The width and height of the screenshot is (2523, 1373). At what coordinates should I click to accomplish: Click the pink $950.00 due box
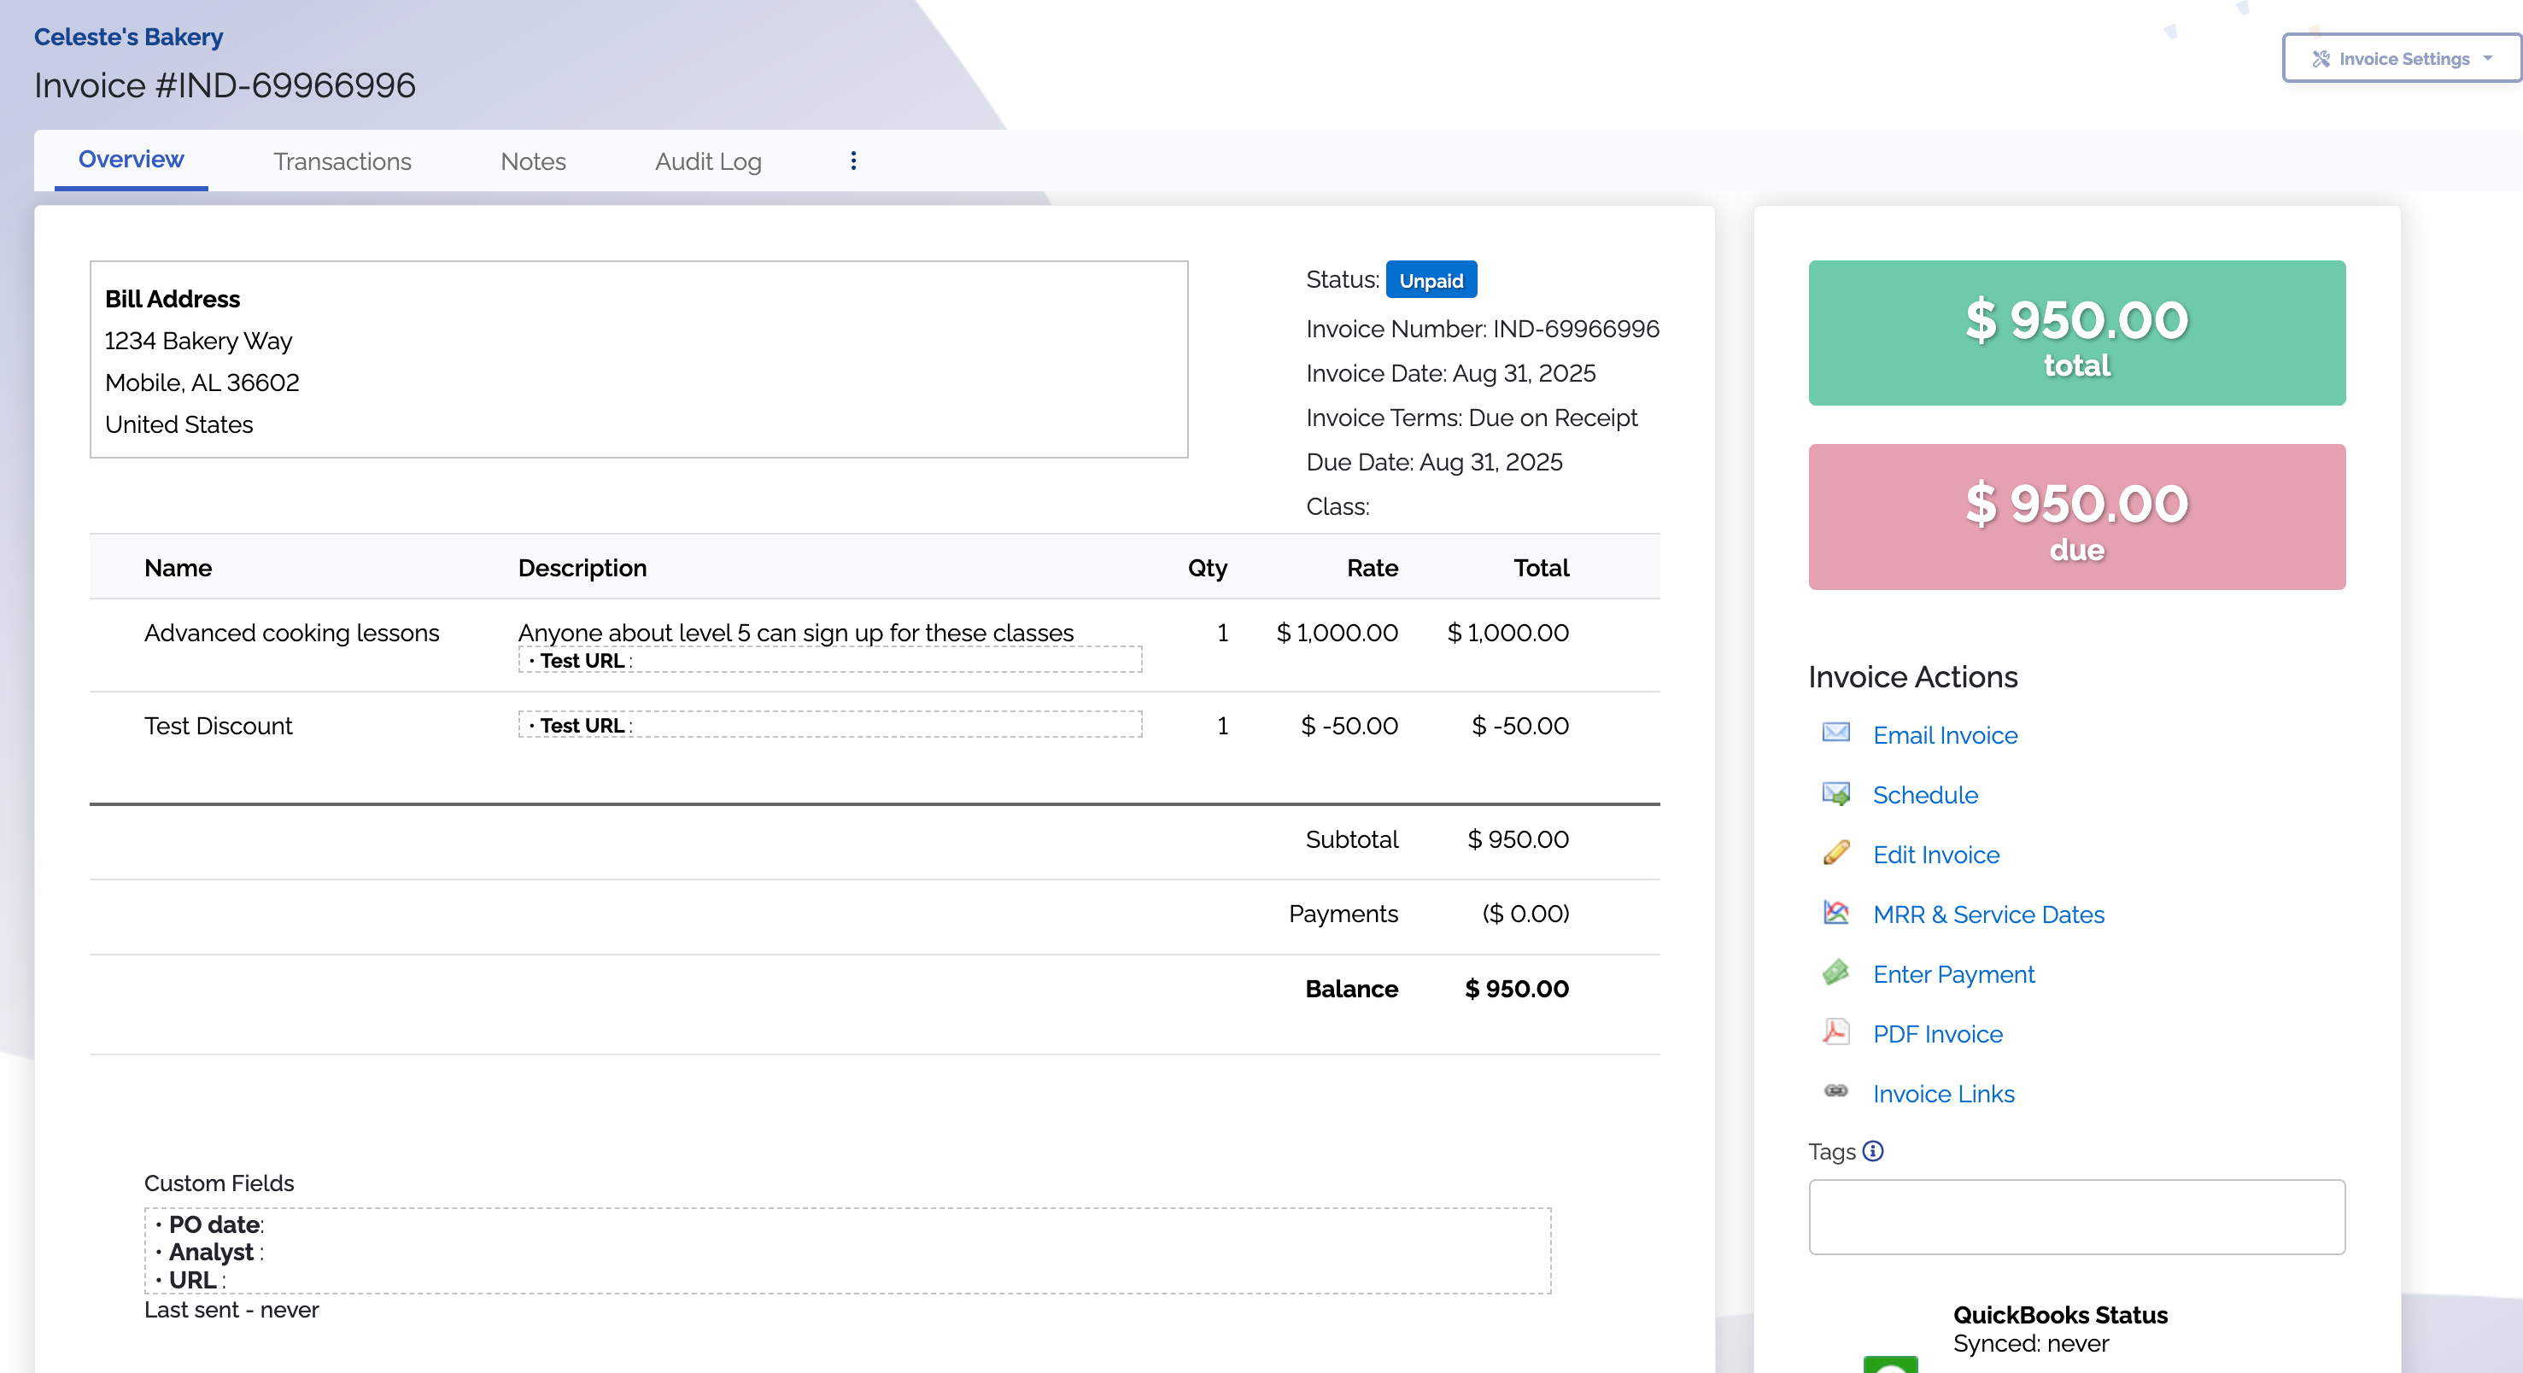[x=2076, y=517]
